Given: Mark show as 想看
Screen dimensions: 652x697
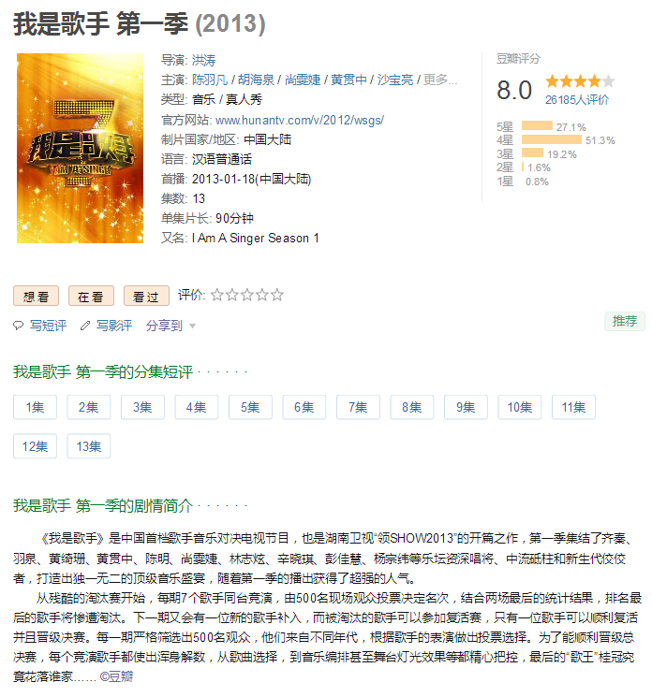Looking at the screenshot, I should tap(36, 296).
